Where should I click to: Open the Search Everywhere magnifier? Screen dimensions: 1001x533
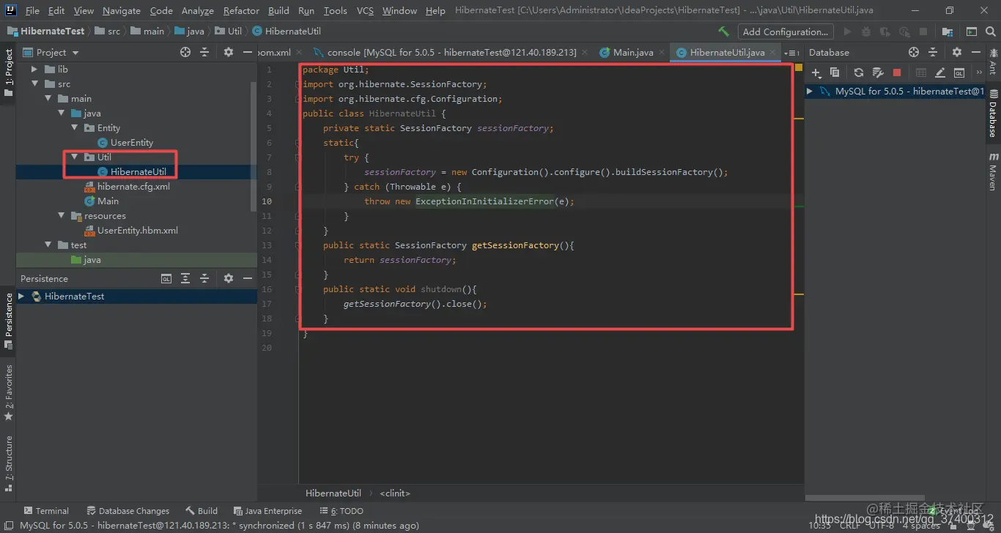click(992, 31)
